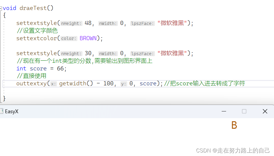
Task: Click the EasyX window app icon
Action: [x=1, y=111]
